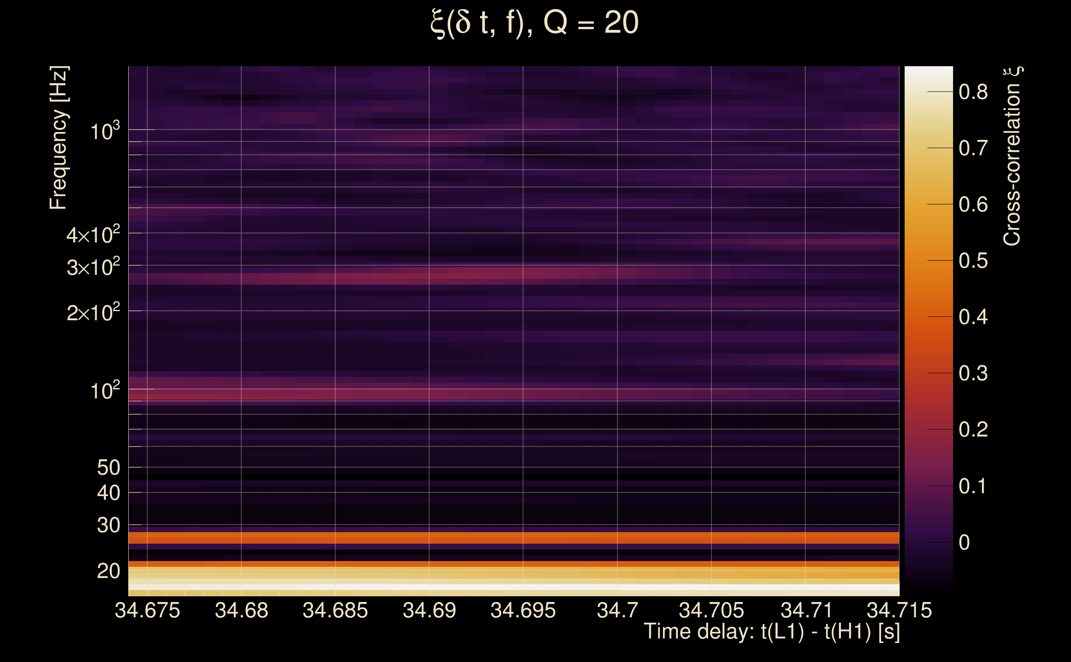The width and height of the screenshot is (1071, 662).
Task: Click the 0.8 colorbar tick label
Action: (973, 92)
